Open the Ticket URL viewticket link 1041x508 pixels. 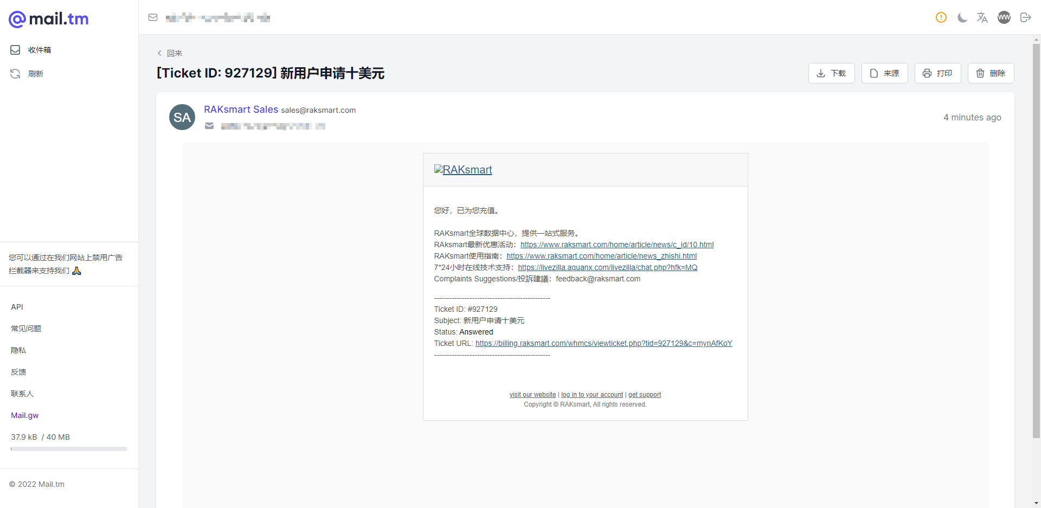coord(604,343)
